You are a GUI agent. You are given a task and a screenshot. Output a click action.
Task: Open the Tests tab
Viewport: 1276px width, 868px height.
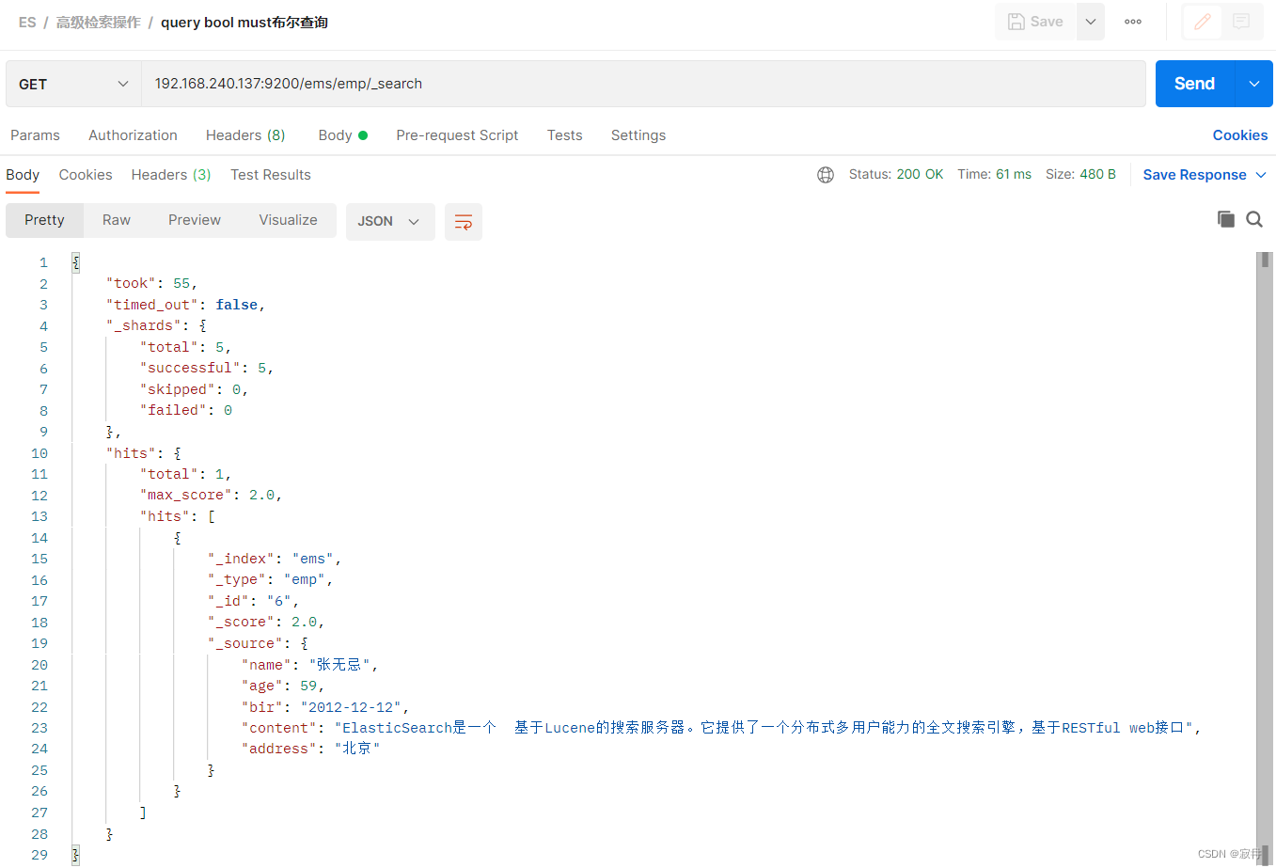tap(564, 135)
